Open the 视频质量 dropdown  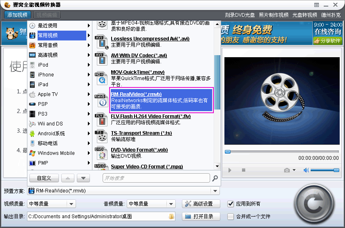pyautogui.click(x=71, y=204)
